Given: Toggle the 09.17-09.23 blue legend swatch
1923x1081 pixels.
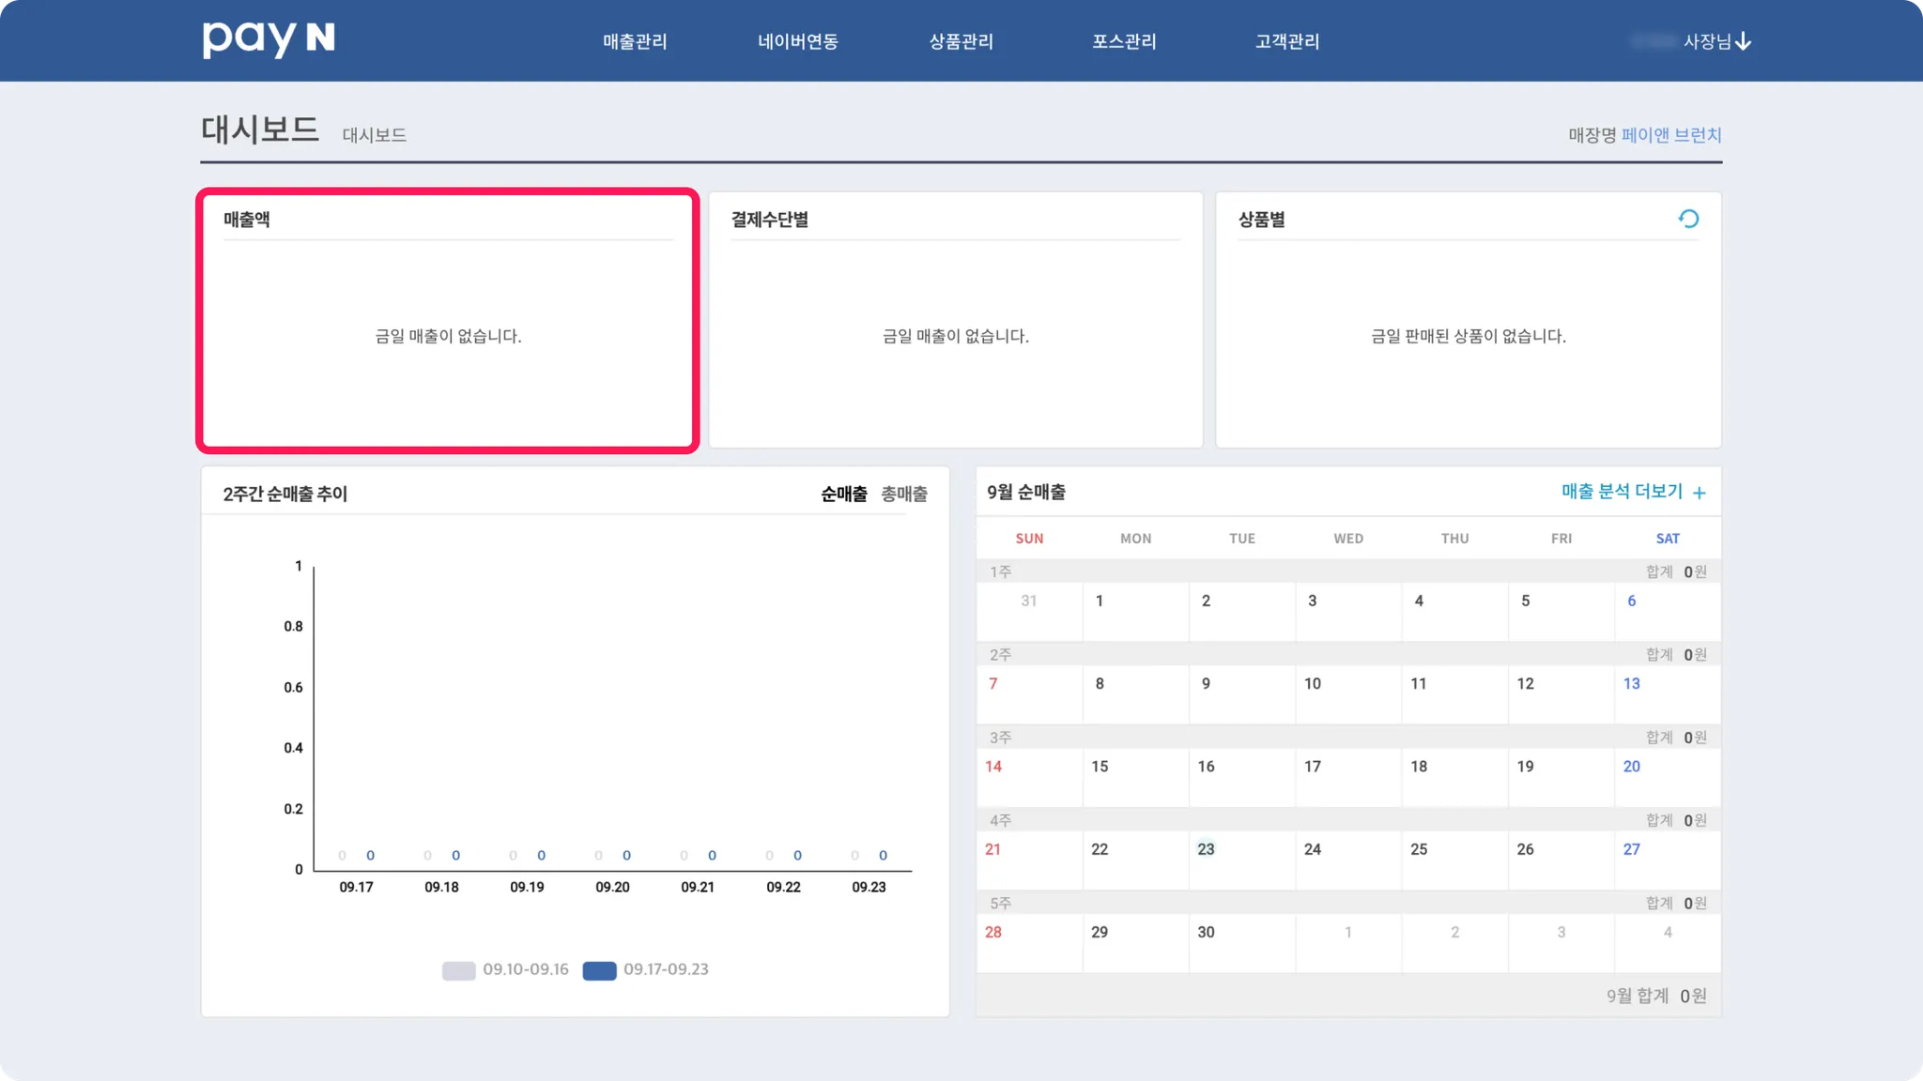Looking at the screenshot, I should (599, 970).
